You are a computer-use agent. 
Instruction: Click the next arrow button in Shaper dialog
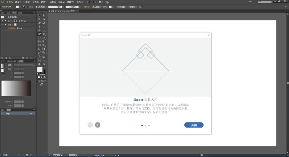click(98, 125)
